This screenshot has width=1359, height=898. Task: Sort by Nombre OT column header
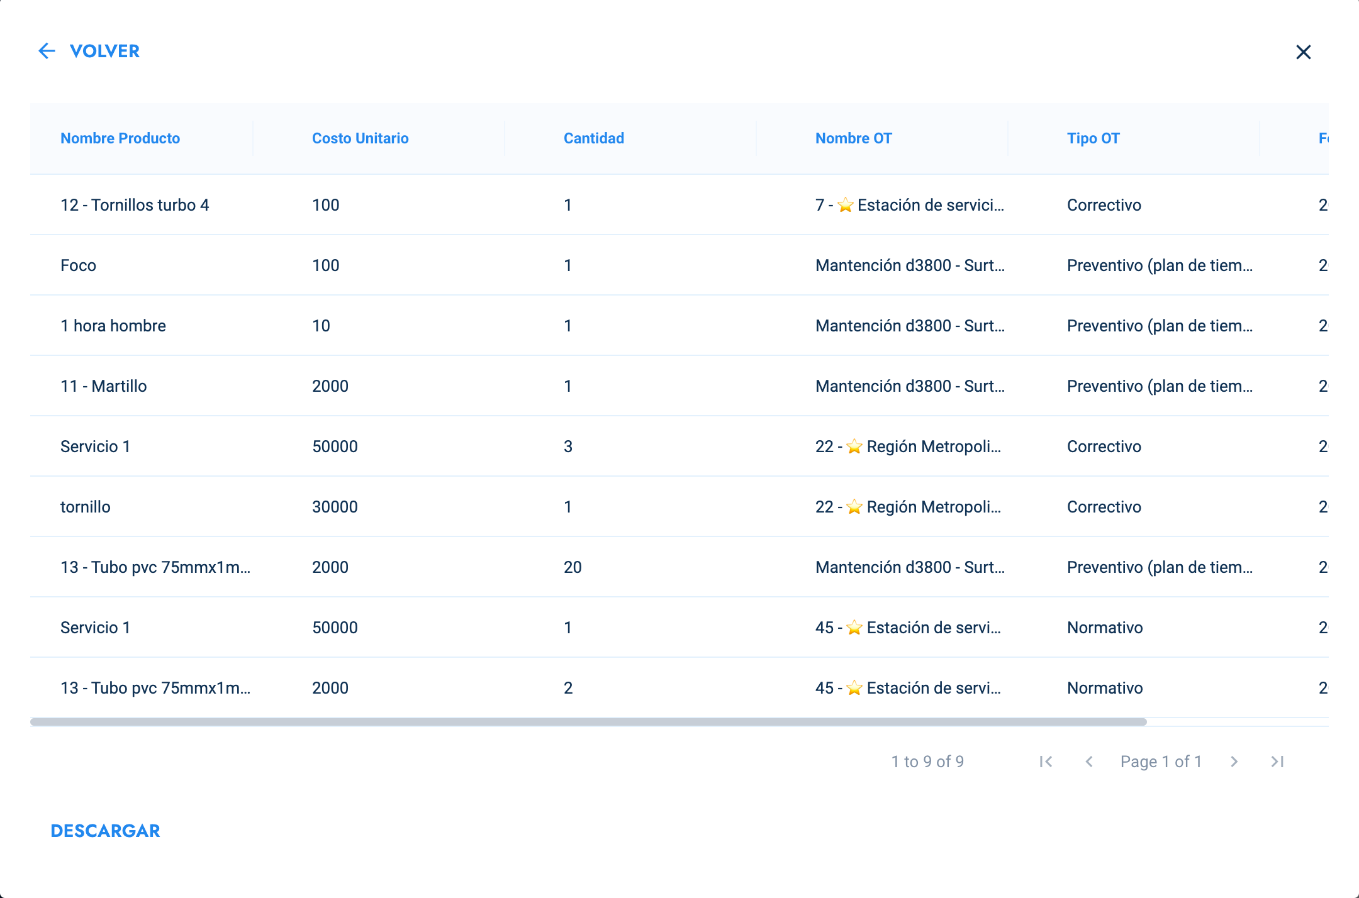point(854,138)
